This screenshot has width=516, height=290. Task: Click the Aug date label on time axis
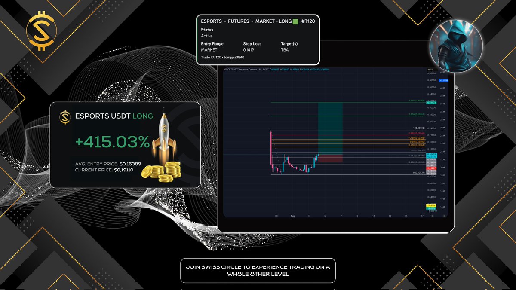point(292,216)
